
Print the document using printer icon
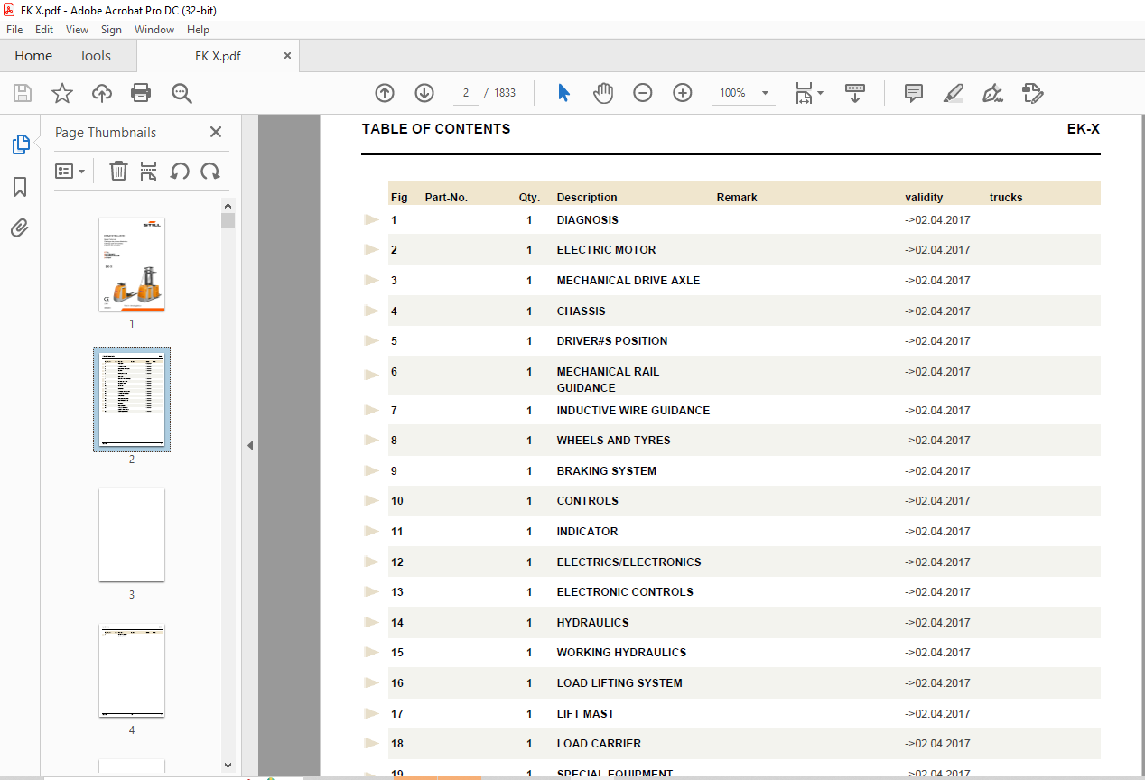(x=141, y=93)
